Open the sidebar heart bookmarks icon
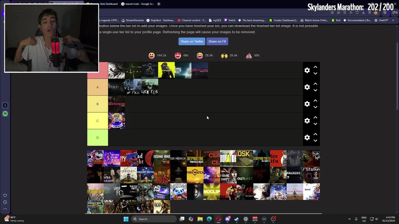Image resolution: width=399 pixels, height=224 pixels. tap(5, 195)
